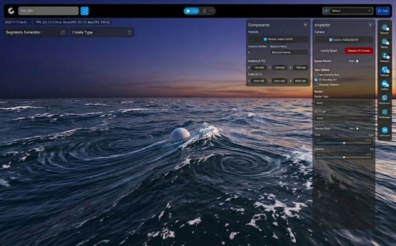396x246 pixels.
Task: Toggle the Bounding Box checkbox
Action: click(x=316, y=80)
